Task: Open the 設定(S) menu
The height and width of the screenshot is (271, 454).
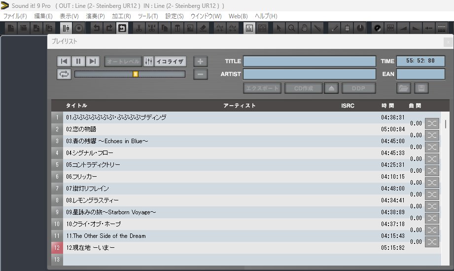Action: click(x=175, y=16)
